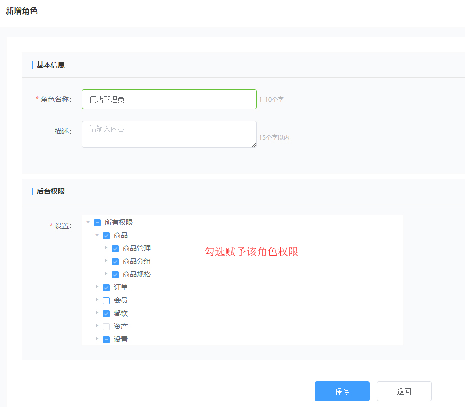Select the 商品管理 tree label
Image resolution: width=465 pixels, height=407 pixels.
click(x=137, y=249)
